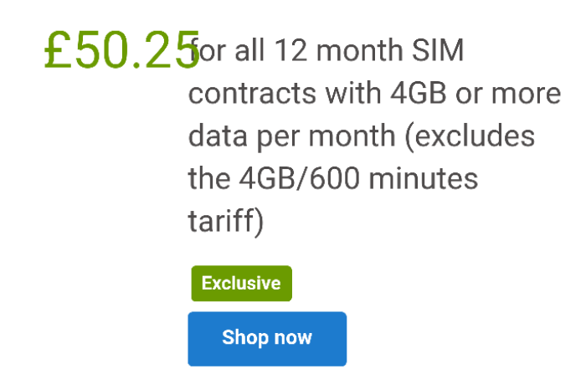
Task: Click the word 'tariff)' at end
Action: point(226,222)
